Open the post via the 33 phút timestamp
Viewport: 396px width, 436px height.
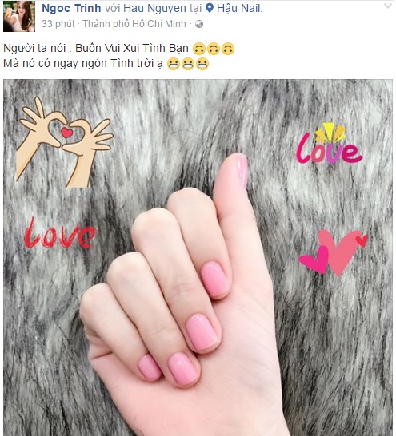tap(58, 24)
